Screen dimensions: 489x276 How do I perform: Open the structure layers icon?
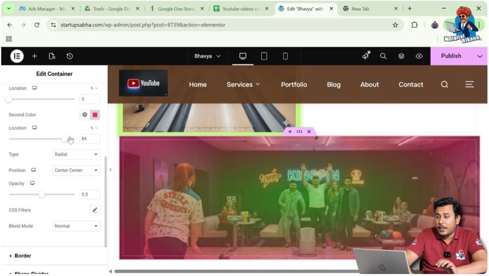tap(401, 56)
